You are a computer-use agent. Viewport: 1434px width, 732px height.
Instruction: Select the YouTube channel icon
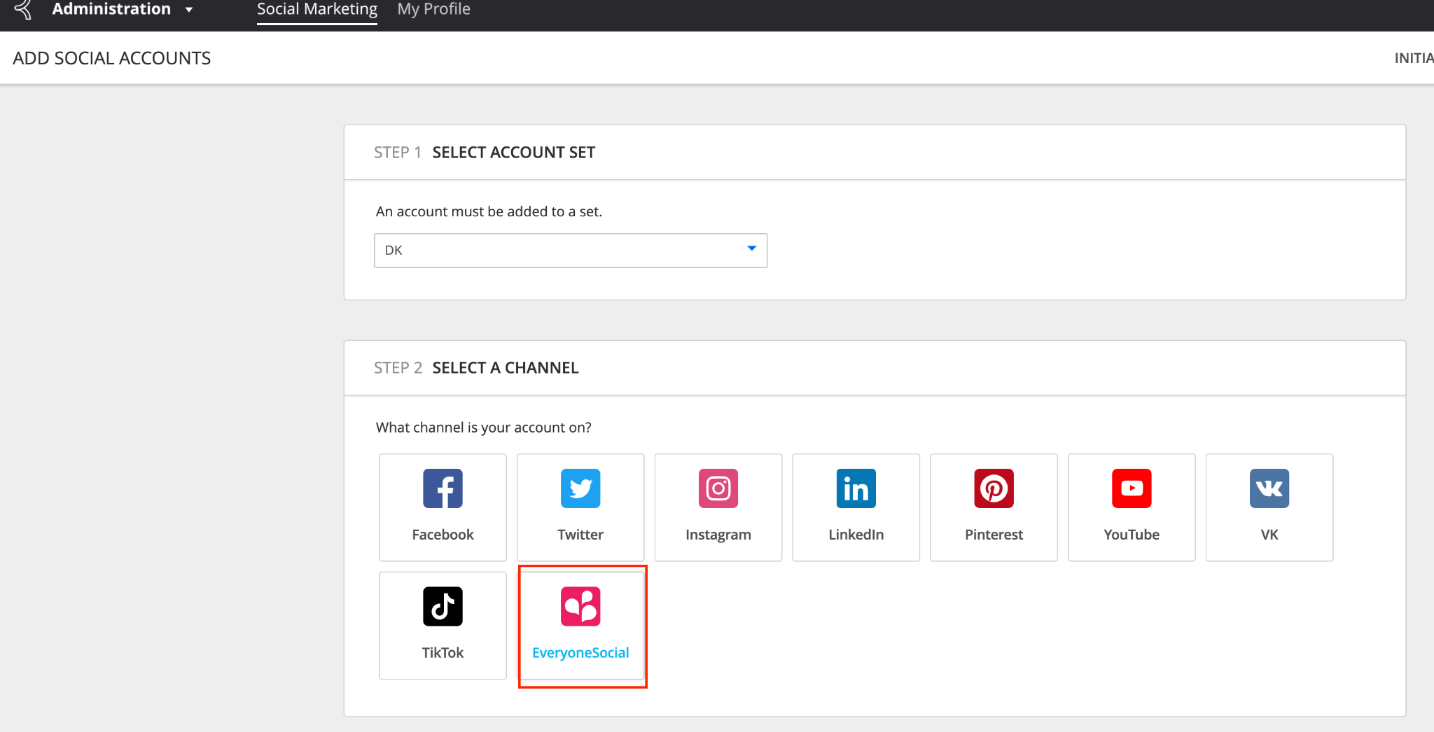click(x=1131, y=488)
